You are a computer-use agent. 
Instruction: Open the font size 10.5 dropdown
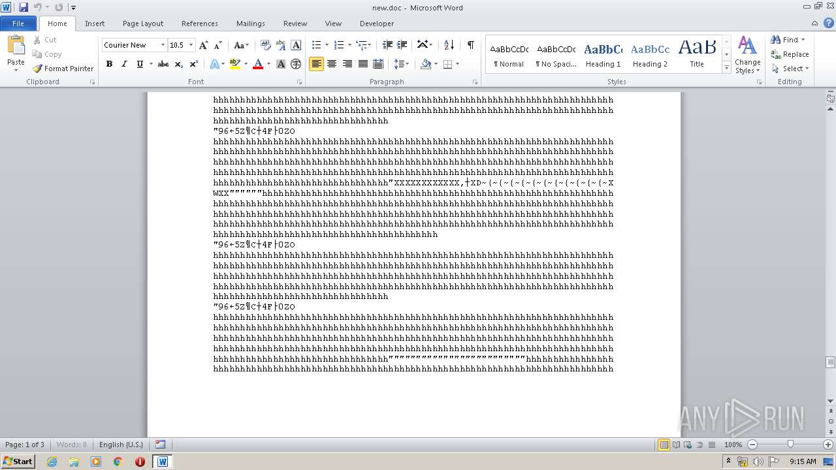click(191, 45)
